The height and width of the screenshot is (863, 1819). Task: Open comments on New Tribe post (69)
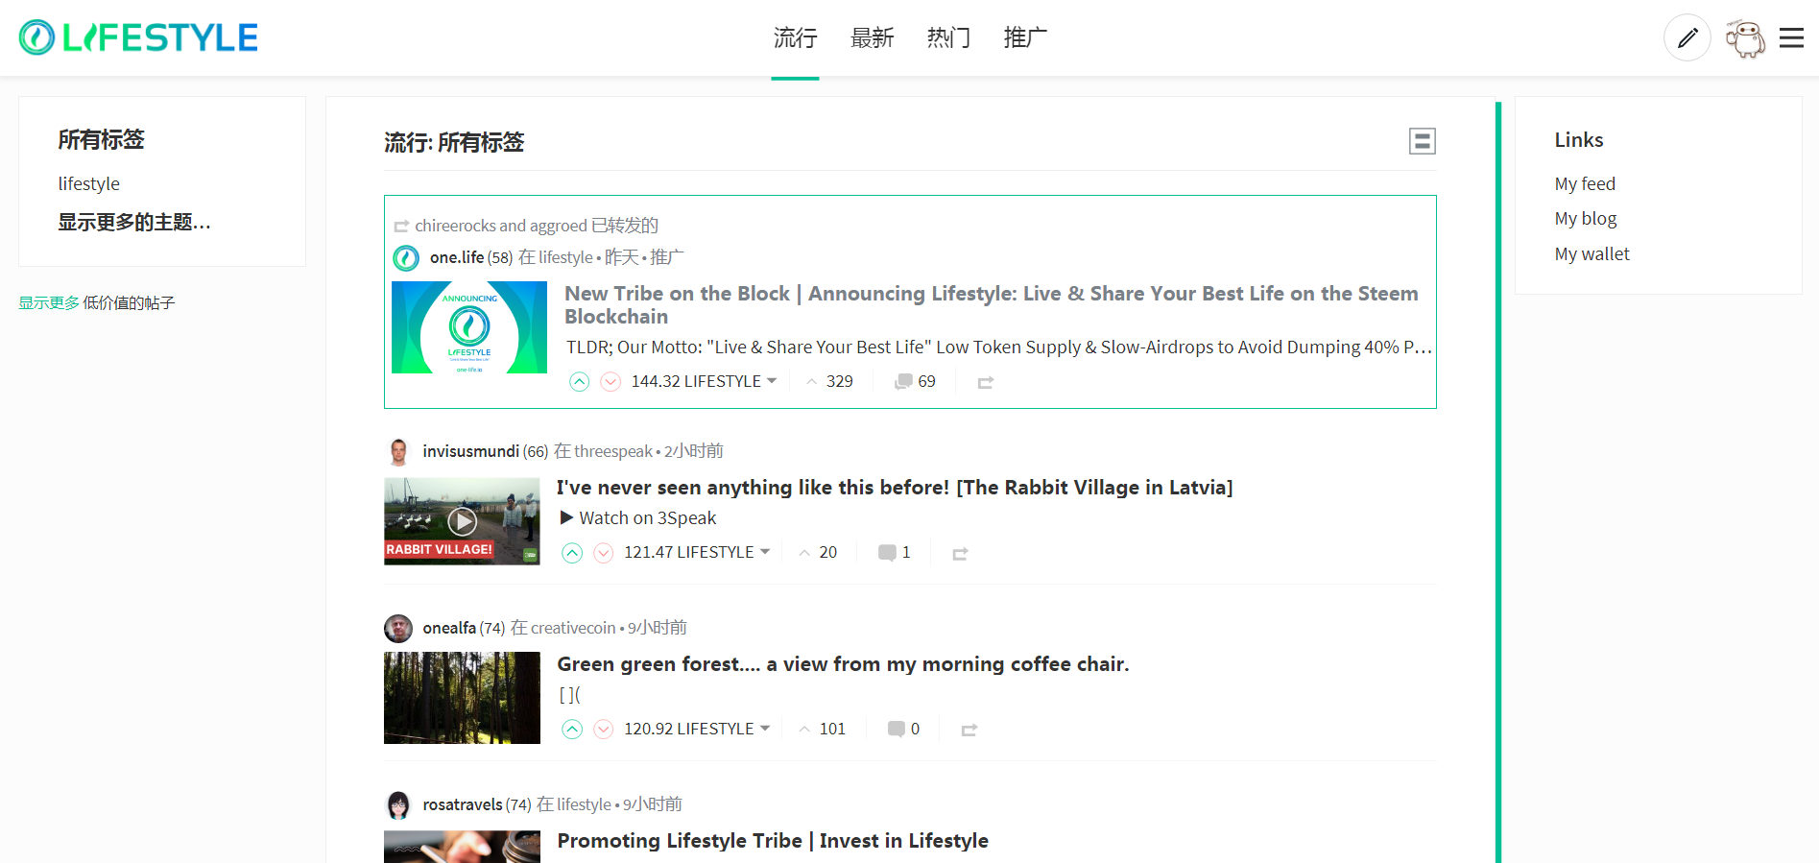click(x=915, y=381)
